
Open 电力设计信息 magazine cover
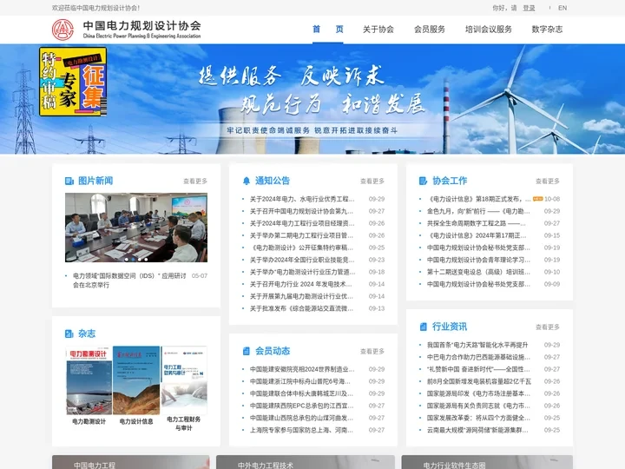136,381
